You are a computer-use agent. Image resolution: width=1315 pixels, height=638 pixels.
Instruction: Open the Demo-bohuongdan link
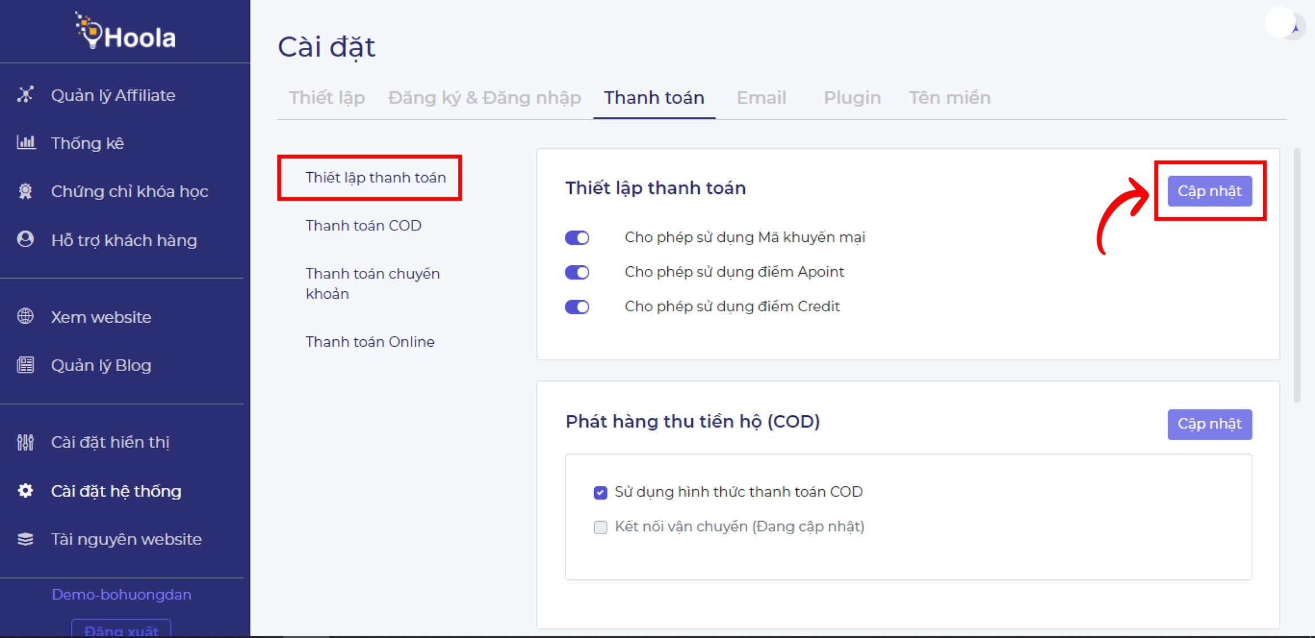tap(122, 595)
